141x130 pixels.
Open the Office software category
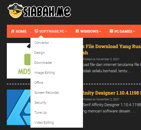(x=39, y=83)
